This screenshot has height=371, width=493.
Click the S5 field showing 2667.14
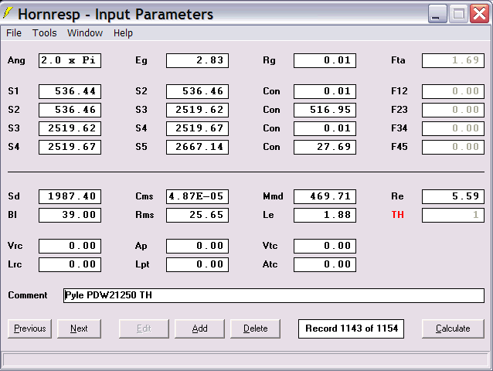pyautogui.click(x=198, y=147)
